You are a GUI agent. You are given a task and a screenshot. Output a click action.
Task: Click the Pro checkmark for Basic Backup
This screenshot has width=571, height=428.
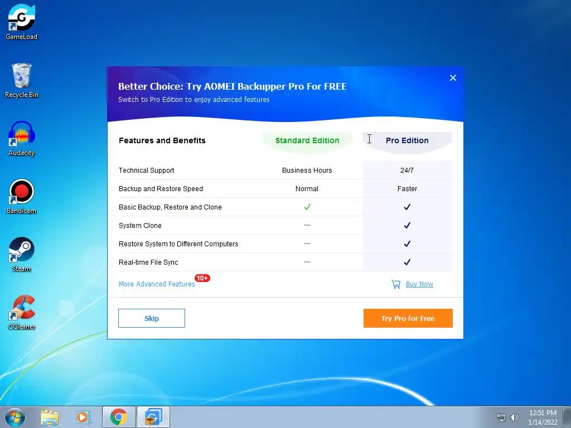click(407, 207)
